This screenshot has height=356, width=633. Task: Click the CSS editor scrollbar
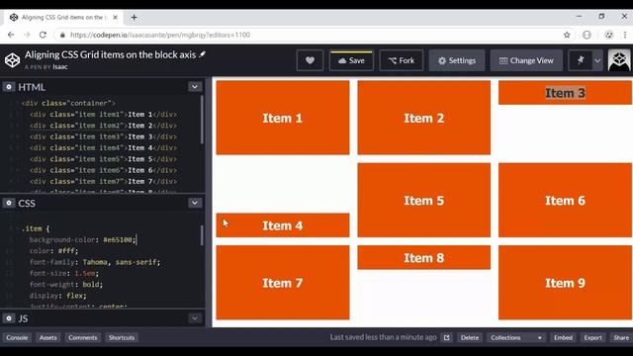202,235
